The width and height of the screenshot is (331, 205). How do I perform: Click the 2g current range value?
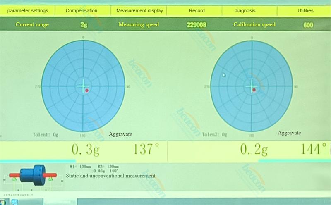84,25
